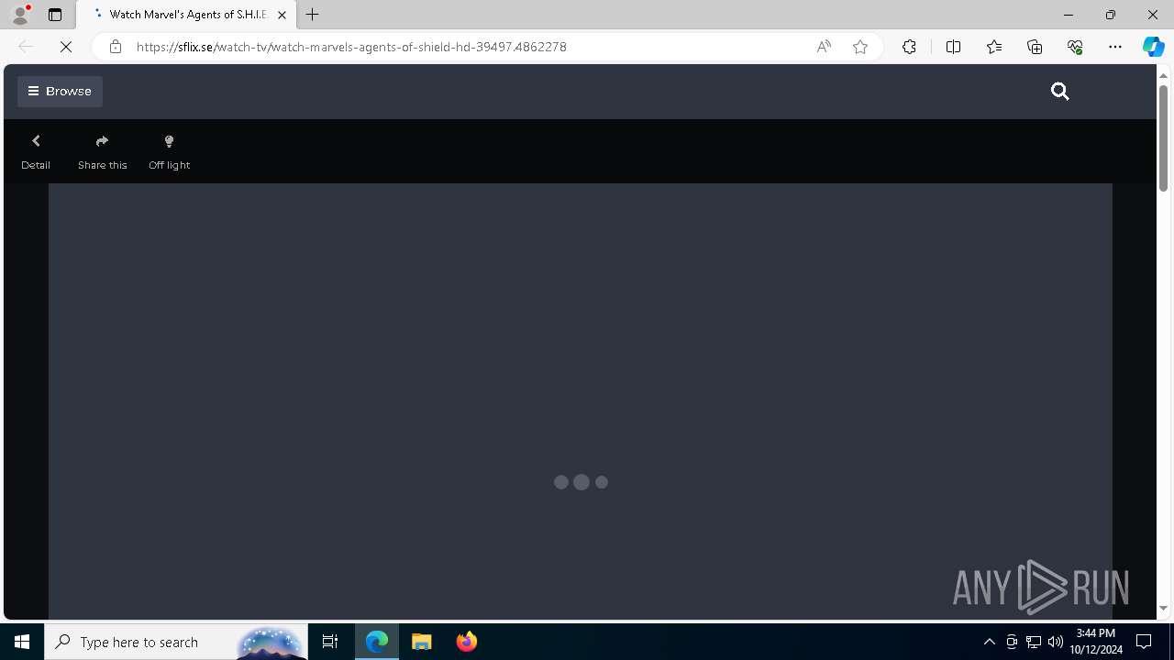Open Share this option
1174x660 pixels.
coord(103,152)
